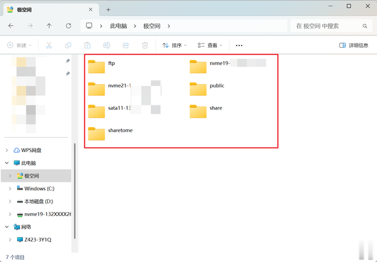Click 极空间 in the address breadcrumb
377x262 pixels.
coord(152,26)
